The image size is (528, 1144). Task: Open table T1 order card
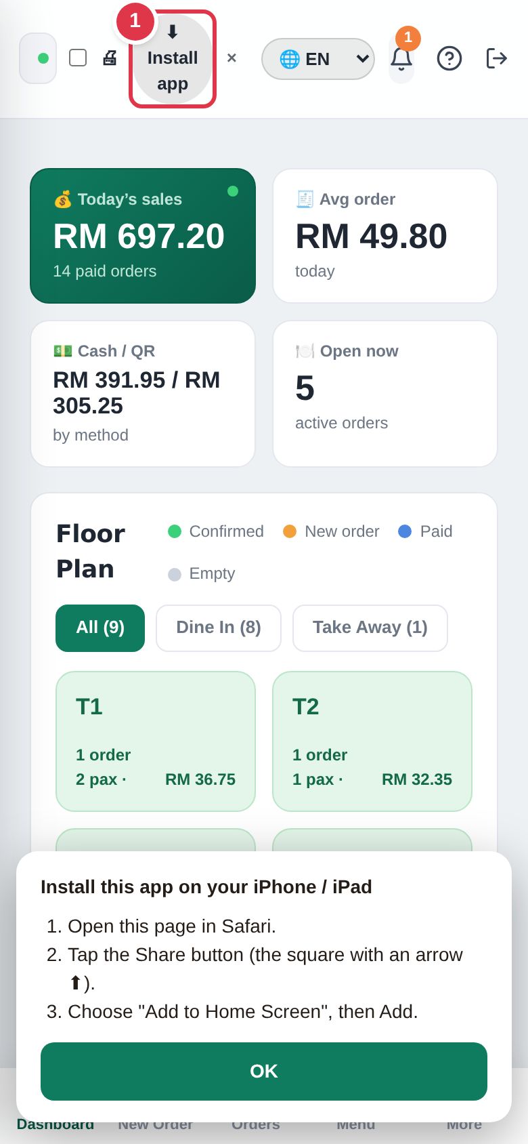[156, 741]
